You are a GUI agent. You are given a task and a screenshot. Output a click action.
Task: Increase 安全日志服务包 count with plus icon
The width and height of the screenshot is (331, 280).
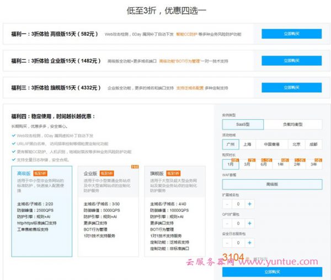250,243
